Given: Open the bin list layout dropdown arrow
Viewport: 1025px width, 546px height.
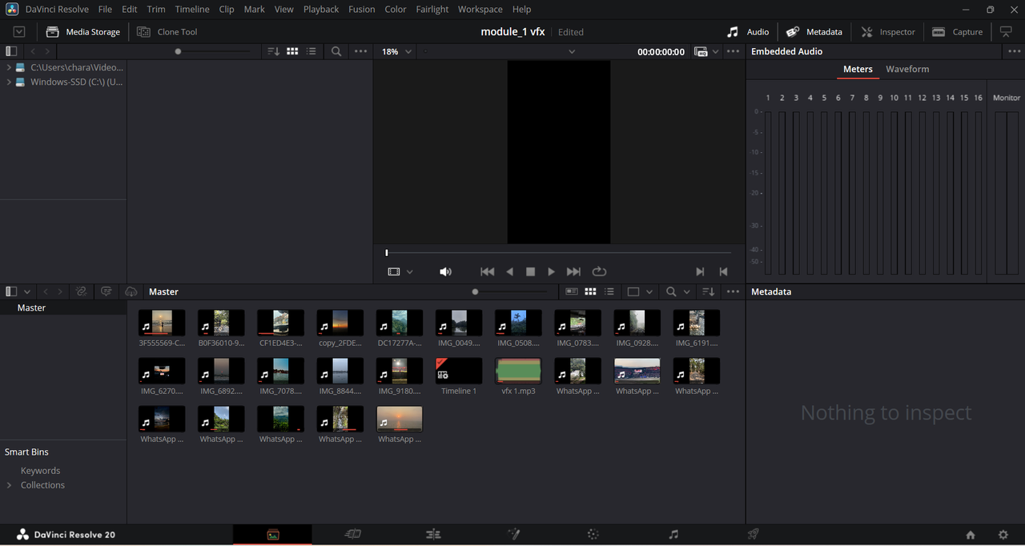Looking at the screenshot, I should click(27, 291).
